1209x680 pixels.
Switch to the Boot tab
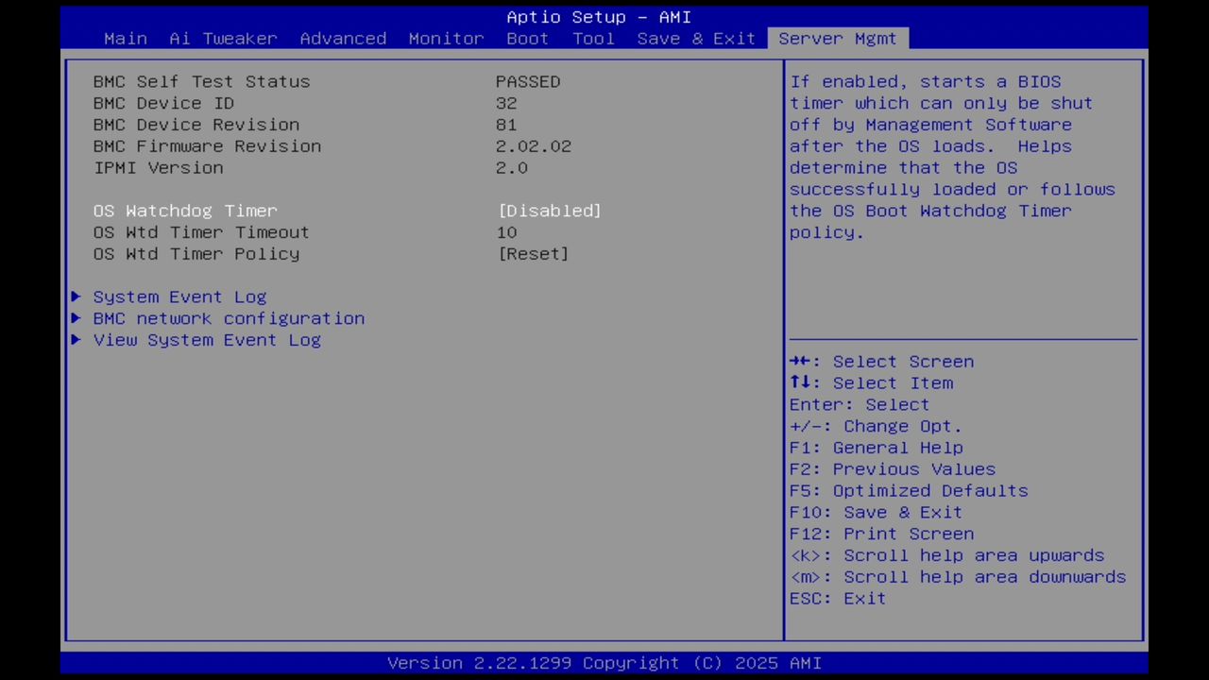pos(527,38)
